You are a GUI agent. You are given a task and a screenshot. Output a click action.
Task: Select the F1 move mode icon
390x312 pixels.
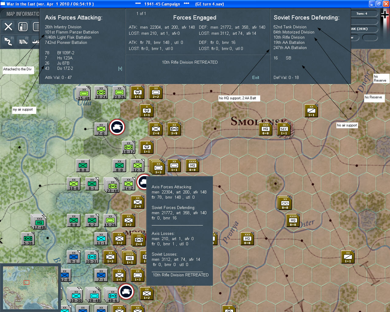(x=9, y=41)
